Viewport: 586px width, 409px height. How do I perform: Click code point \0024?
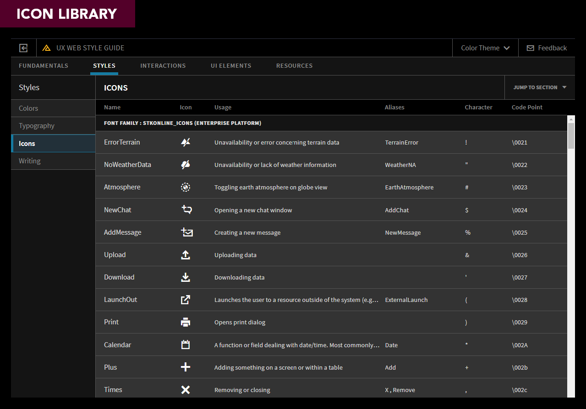520,210
